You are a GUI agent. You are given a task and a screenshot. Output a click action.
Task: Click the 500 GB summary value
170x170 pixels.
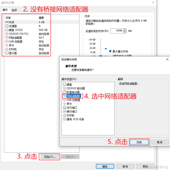pyautogui.click(x=43, y=30)
